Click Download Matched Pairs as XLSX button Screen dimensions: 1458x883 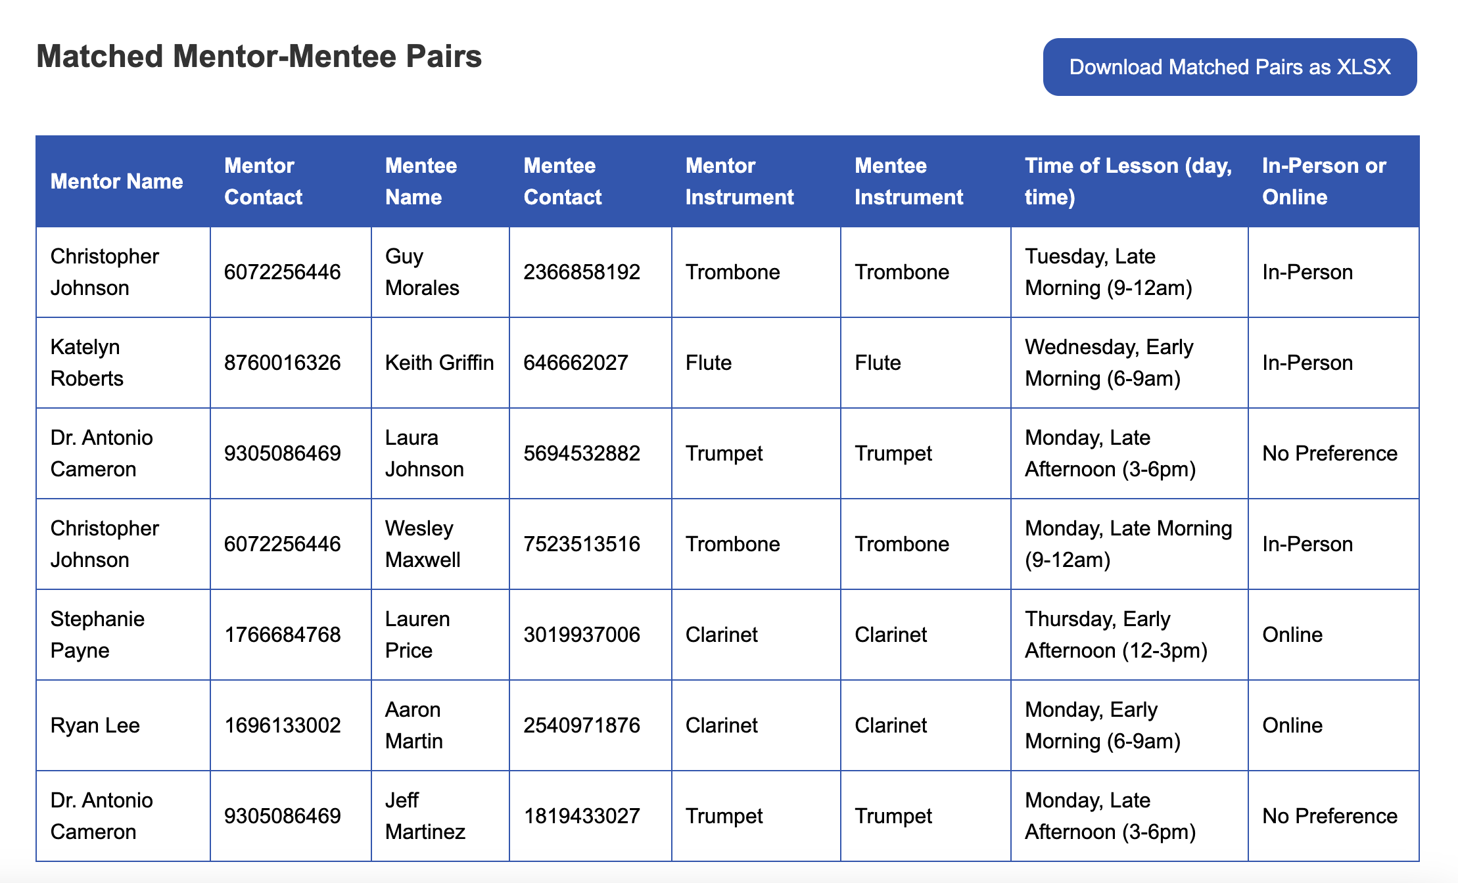point(1229,67)
